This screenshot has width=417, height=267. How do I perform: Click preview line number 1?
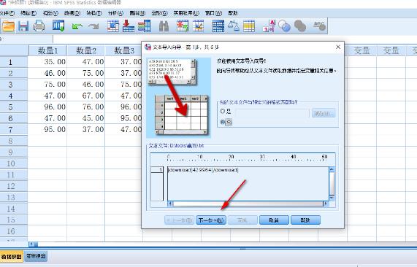[157, 170]
